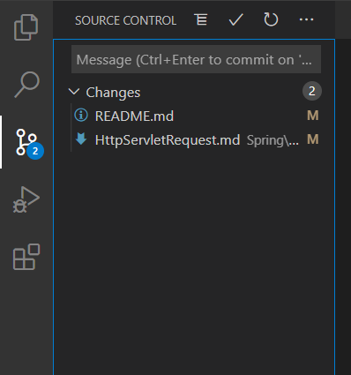The image size is (351, 375).
Task: Click the README.md info file icon
Action: (x=81, y=115)
